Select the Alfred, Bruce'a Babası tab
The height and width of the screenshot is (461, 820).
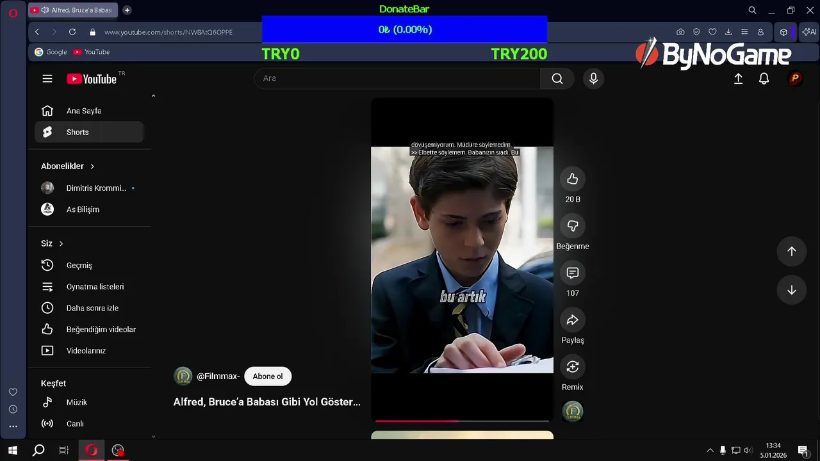(72, 10)
